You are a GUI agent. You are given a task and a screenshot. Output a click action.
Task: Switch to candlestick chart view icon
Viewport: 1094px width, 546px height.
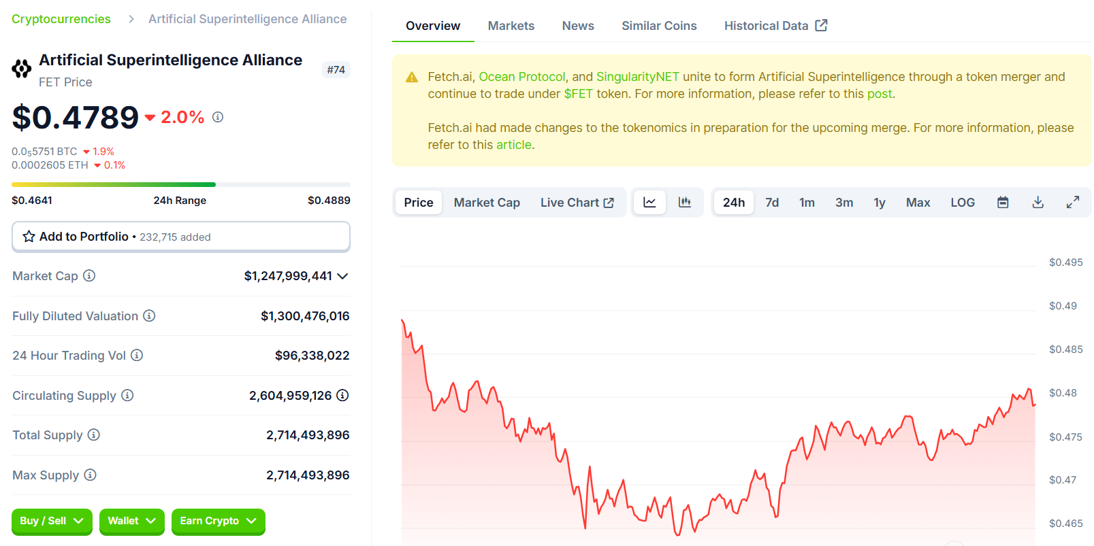[x=684, y=203]
